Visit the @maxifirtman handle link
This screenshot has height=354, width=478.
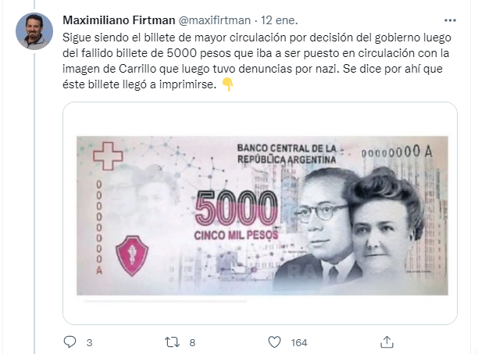point(214,20)
